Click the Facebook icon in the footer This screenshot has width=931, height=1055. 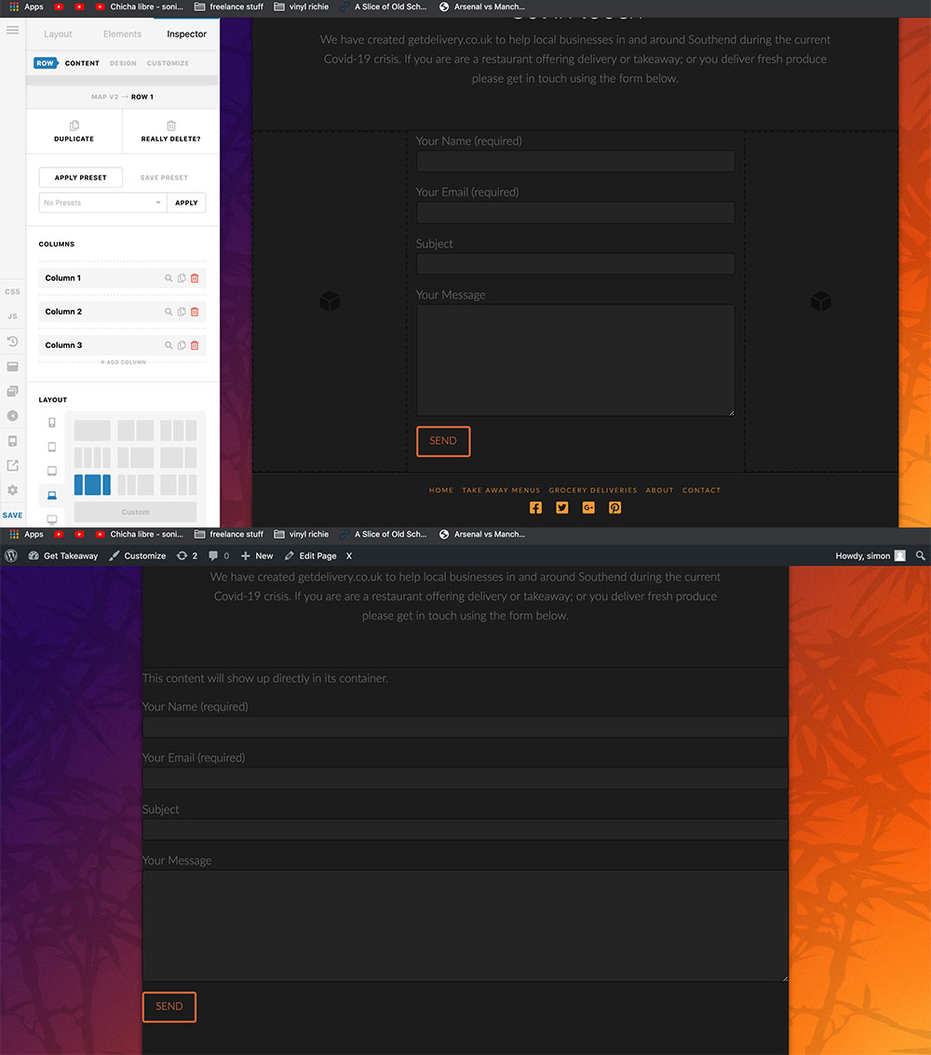point(535,507)
